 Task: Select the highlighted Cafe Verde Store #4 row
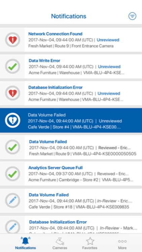71,120
